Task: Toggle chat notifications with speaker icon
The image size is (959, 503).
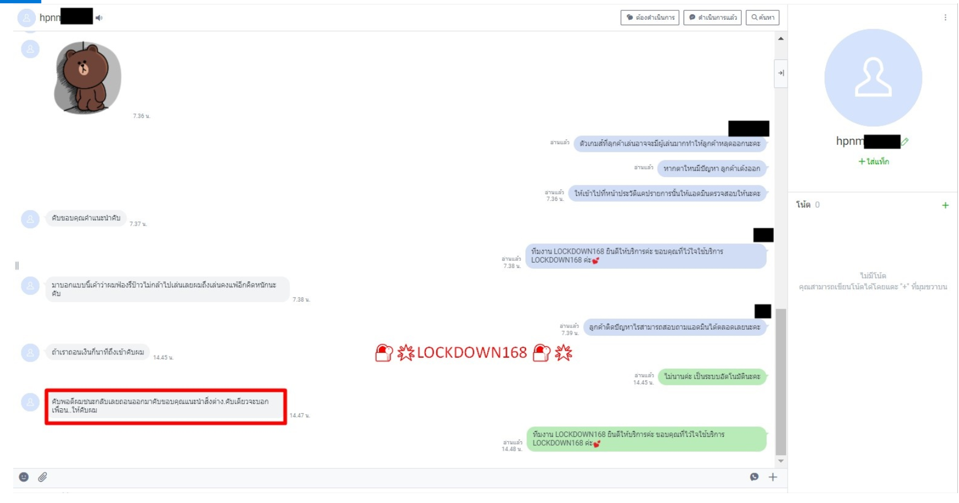Action: [x=99, y=18]
